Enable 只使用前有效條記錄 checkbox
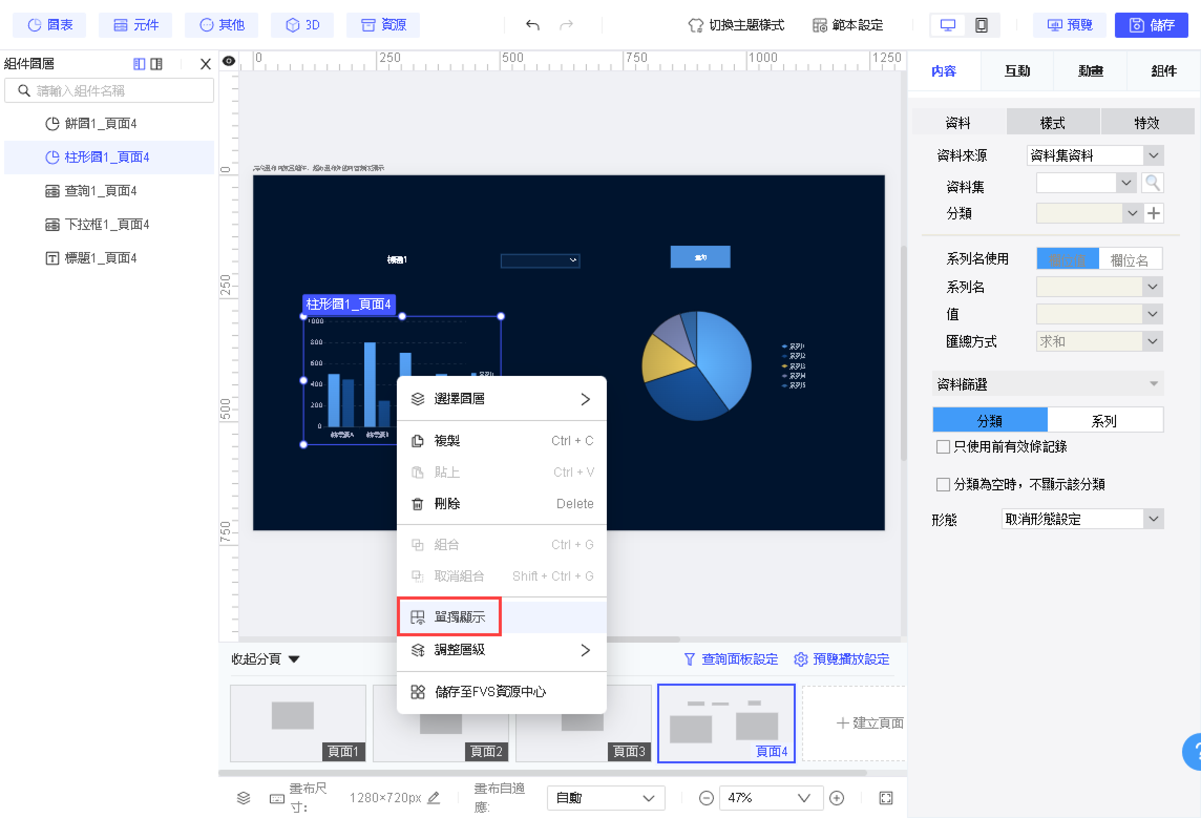This screenshot has height=818, width=1201. tap(943, 447)
